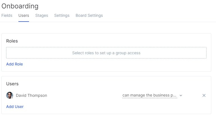The width and height of the screenshot is (216, 120).
Task: Click the Roles section heading
Action: click(12, 41)
